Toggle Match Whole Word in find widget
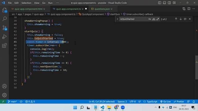 click(x=154, y=19)
